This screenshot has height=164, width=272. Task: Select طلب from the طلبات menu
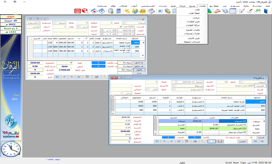pyautogui.click(x=197, y=10)
